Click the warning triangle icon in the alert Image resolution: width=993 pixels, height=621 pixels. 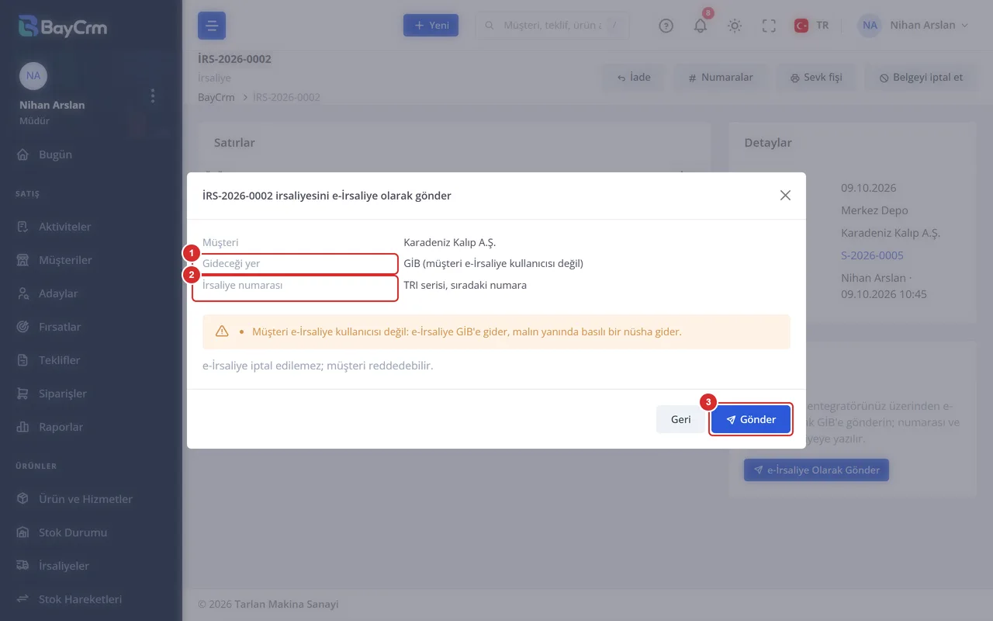pyautogui.click(x=222, y=331)
